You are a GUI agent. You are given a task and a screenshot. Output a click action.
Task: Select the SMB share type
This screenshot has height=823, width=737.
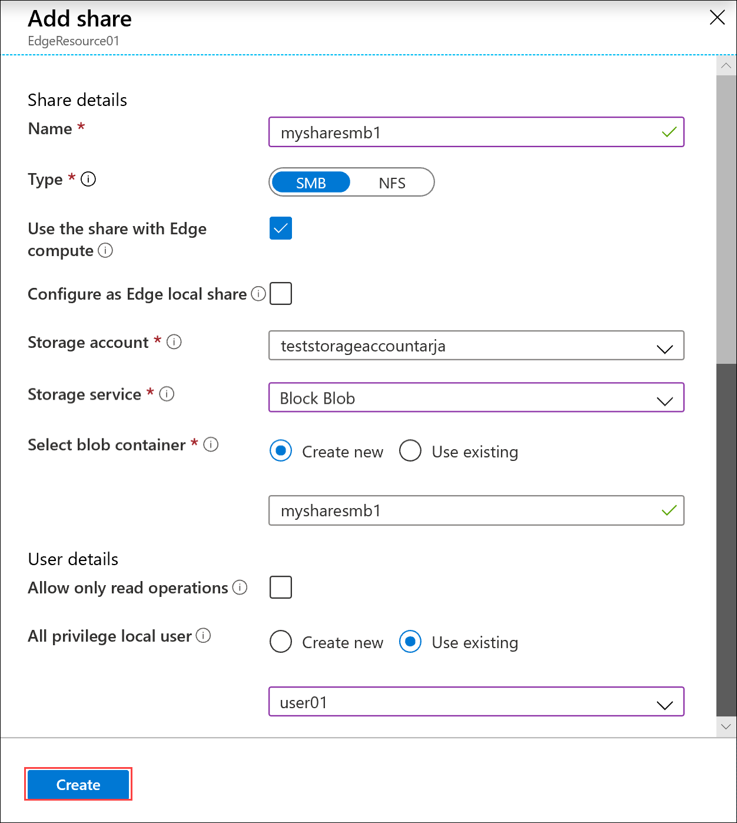click(310, 182)
